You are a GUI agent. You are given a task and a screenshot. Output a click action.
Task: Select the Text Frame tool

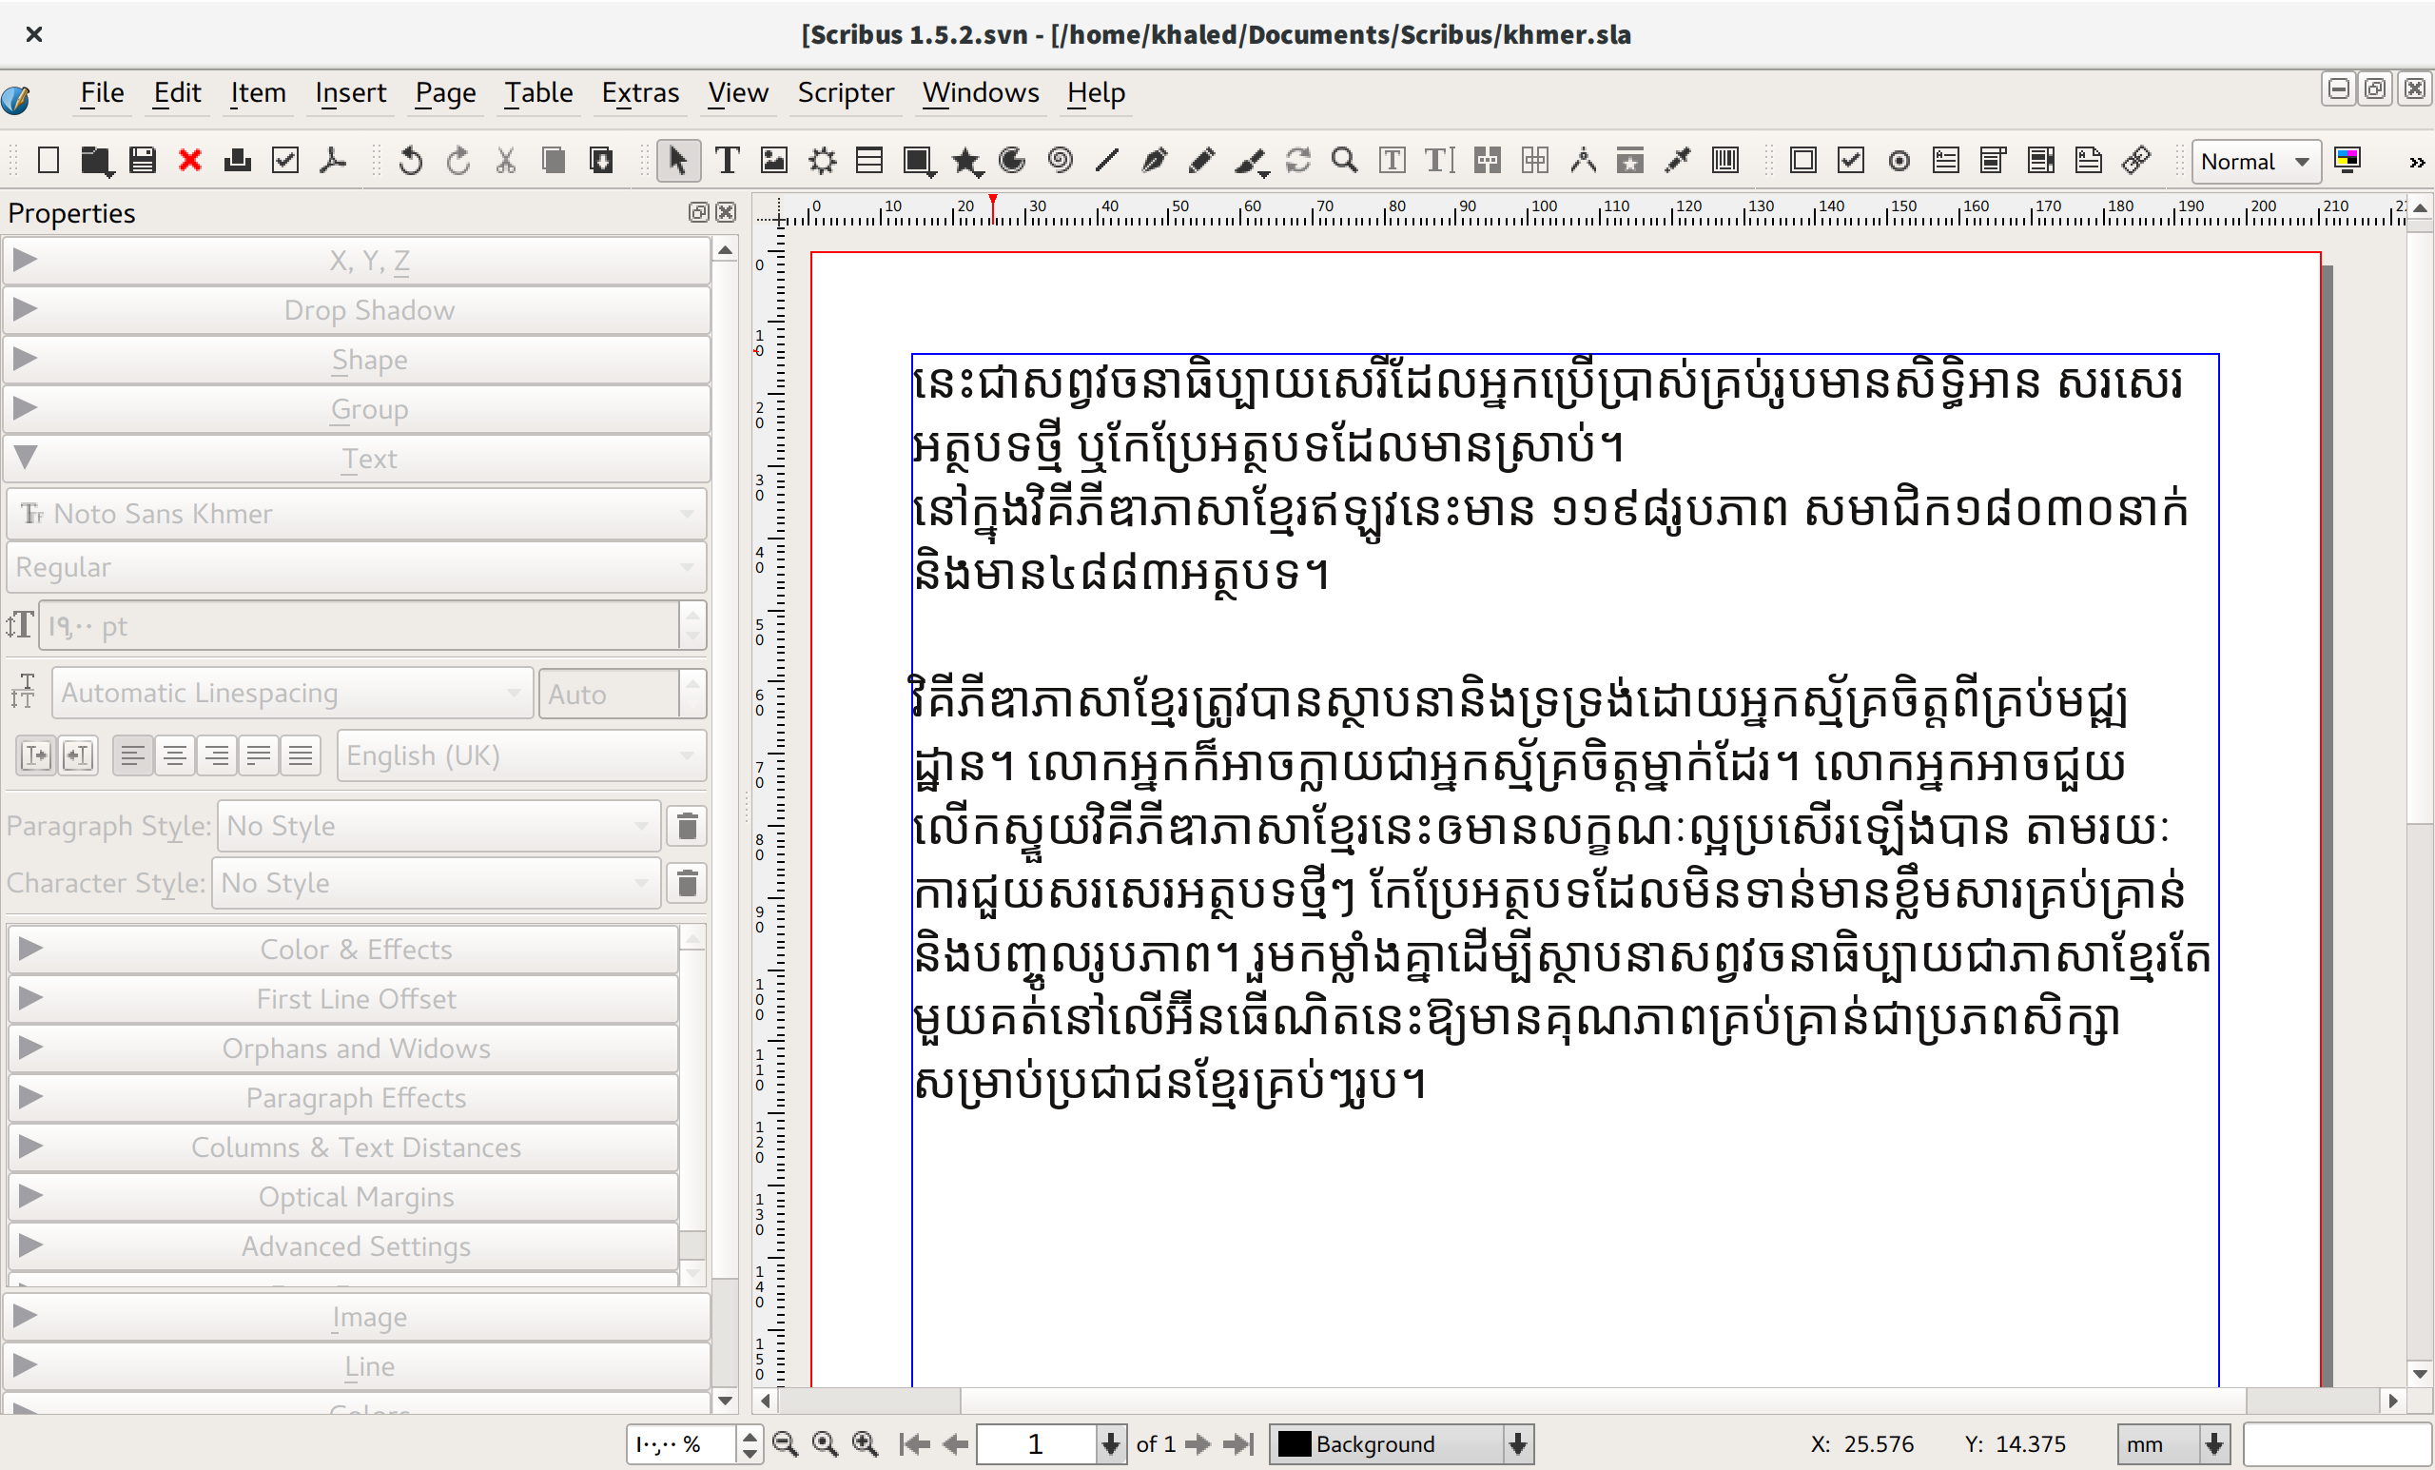[727, 160]
